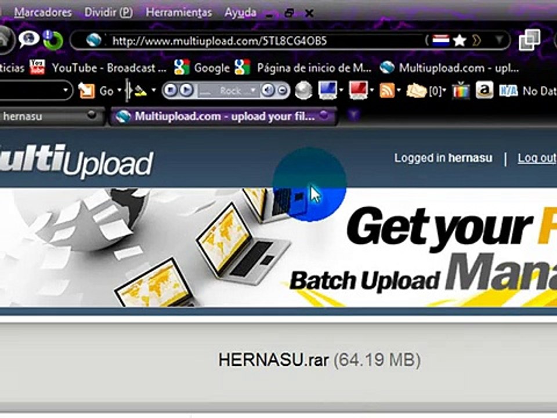This screenshot has width=557, height=418.
Task: Click the N/A rank indicator icon
Action: coord(508,91)
